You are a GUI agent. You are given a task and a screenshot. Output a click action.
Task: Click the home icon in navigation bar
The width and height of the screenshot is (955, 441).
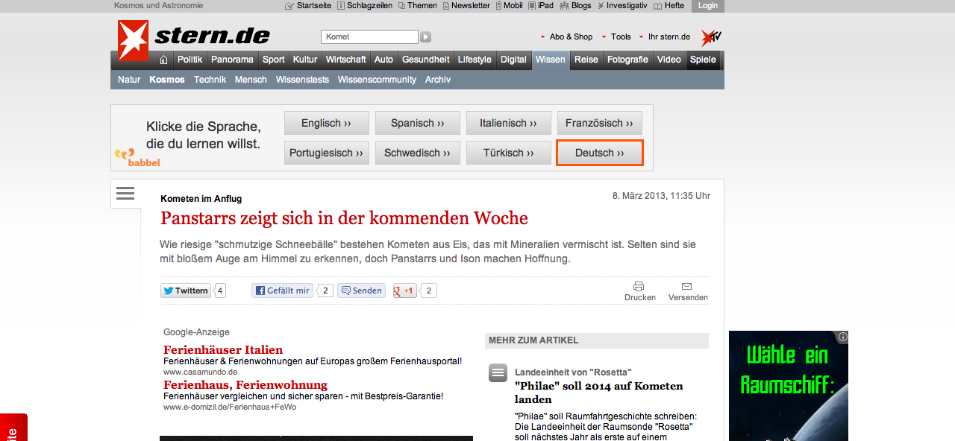click(x=163, y=60)
